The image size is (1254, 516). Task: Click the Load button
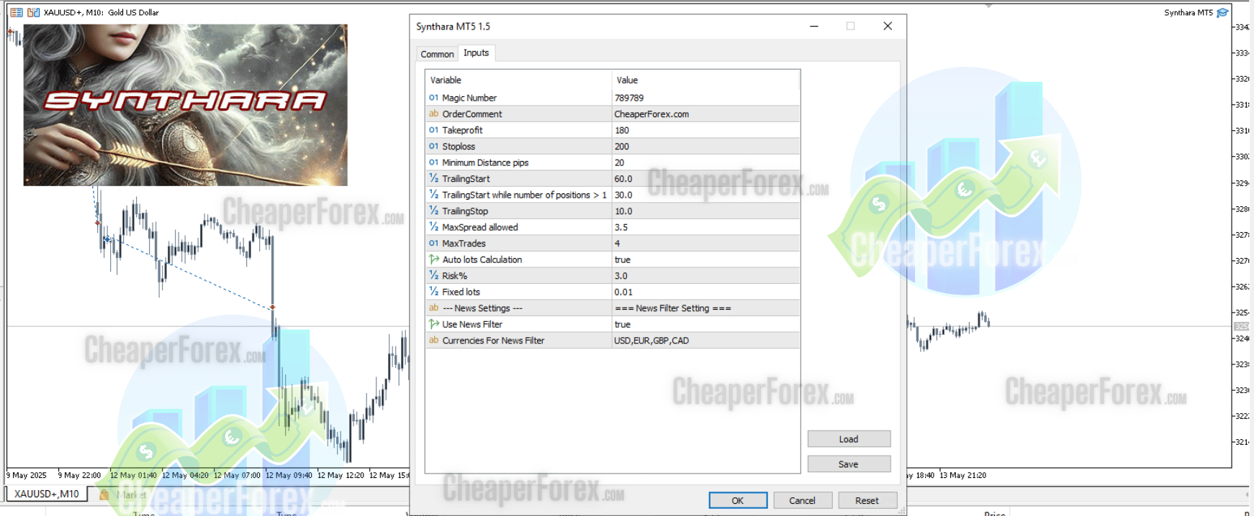tap(849, 439)
